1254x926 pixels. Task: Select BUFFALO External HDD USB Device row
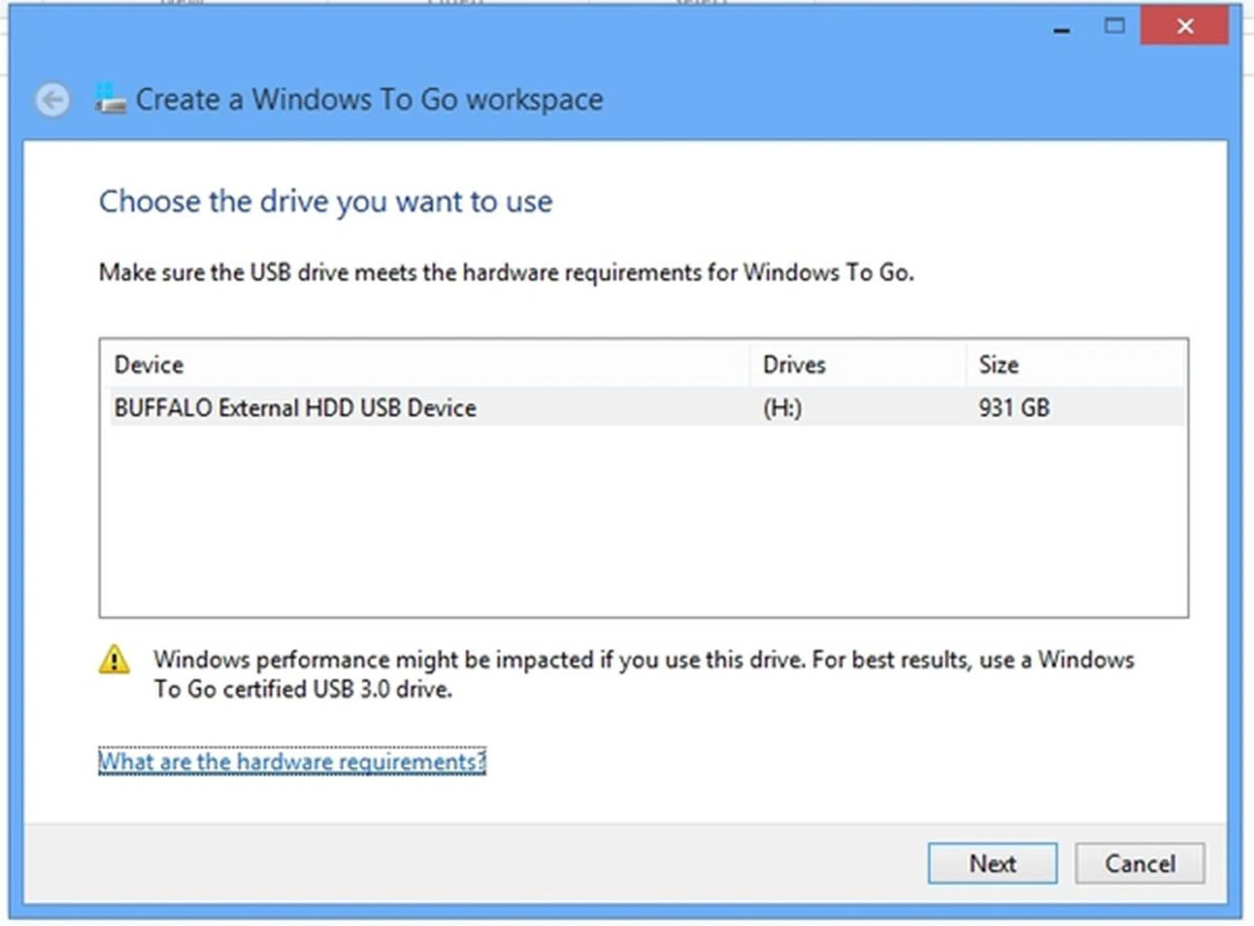pyautogui.click(x=295, y=408)
